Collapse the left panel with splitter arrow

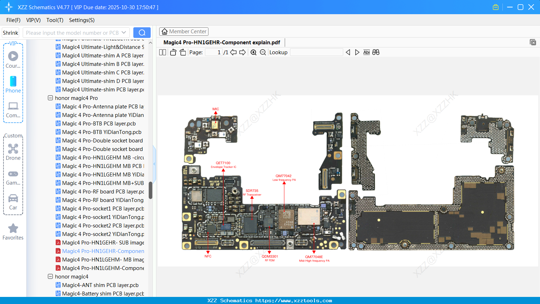pyautogui.click(x=154, y=164)
